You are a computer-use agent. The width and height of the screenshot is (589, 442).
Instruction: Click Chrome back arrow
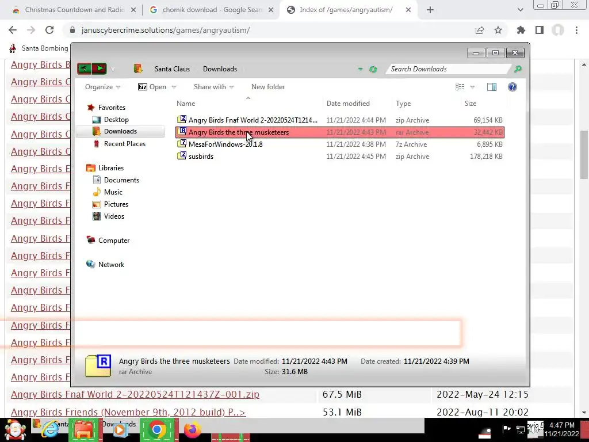point(13,30)
